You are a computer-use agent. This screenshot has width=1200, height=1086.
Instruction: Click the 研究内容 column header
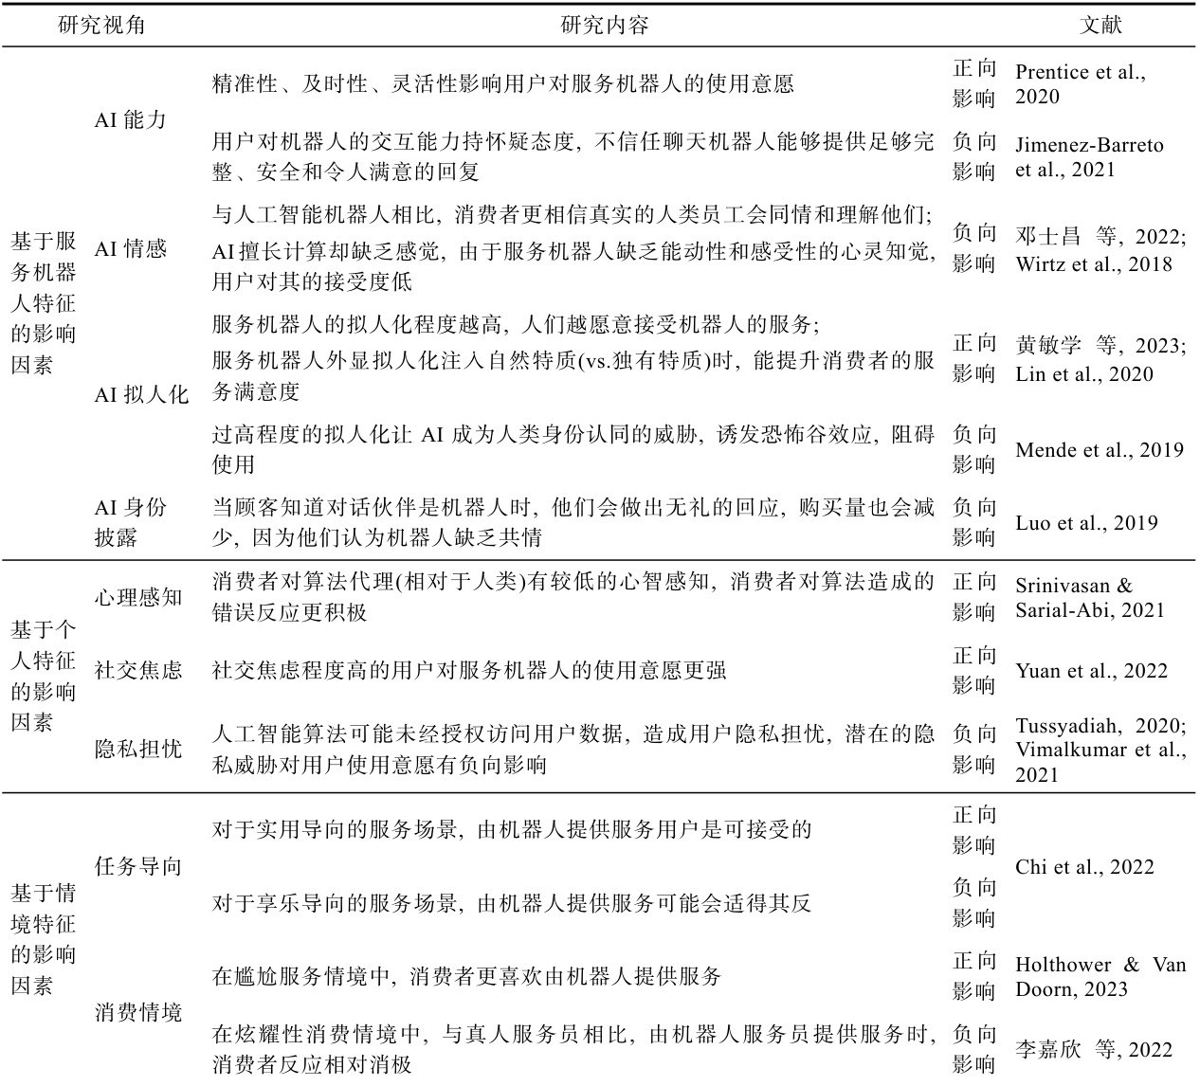click(604, 25)
